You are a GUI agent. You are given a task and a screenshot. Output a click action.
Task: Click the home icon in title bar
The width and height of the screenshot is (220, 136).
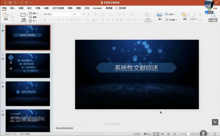tap(5, 3)
